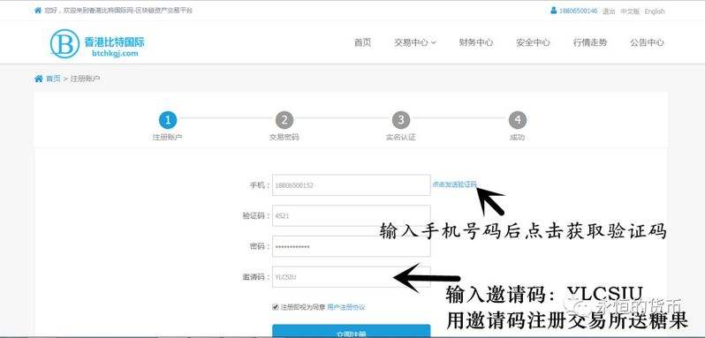Screen dimensions: 705x338
Task: Open the 用户注册协议 link
Action: click(x=345, y=307)
